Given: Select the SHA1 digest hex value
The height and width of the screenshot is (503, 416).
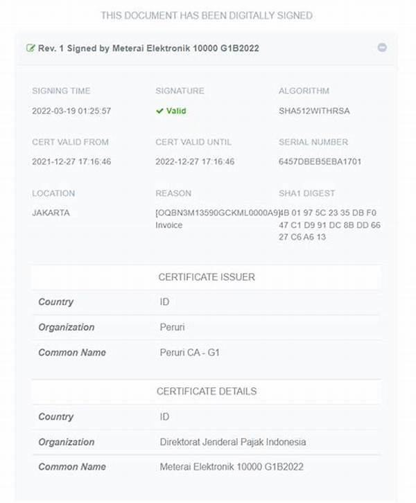Looking at the screenshot, I should pos(330,225).
